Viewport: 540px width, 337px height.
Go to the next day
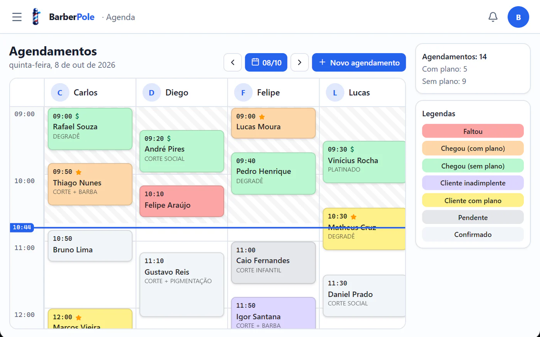300,62
